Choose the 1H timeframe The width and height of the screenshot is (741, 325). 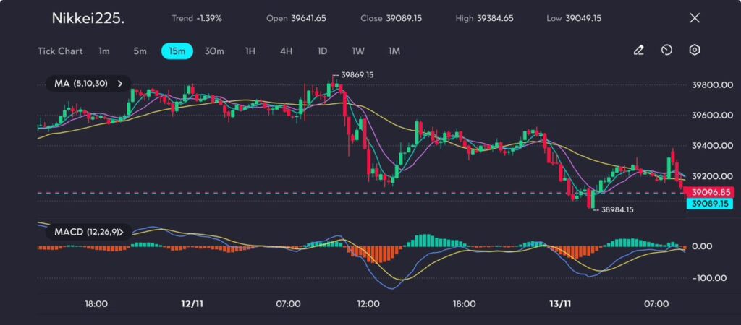pos(250,51)
